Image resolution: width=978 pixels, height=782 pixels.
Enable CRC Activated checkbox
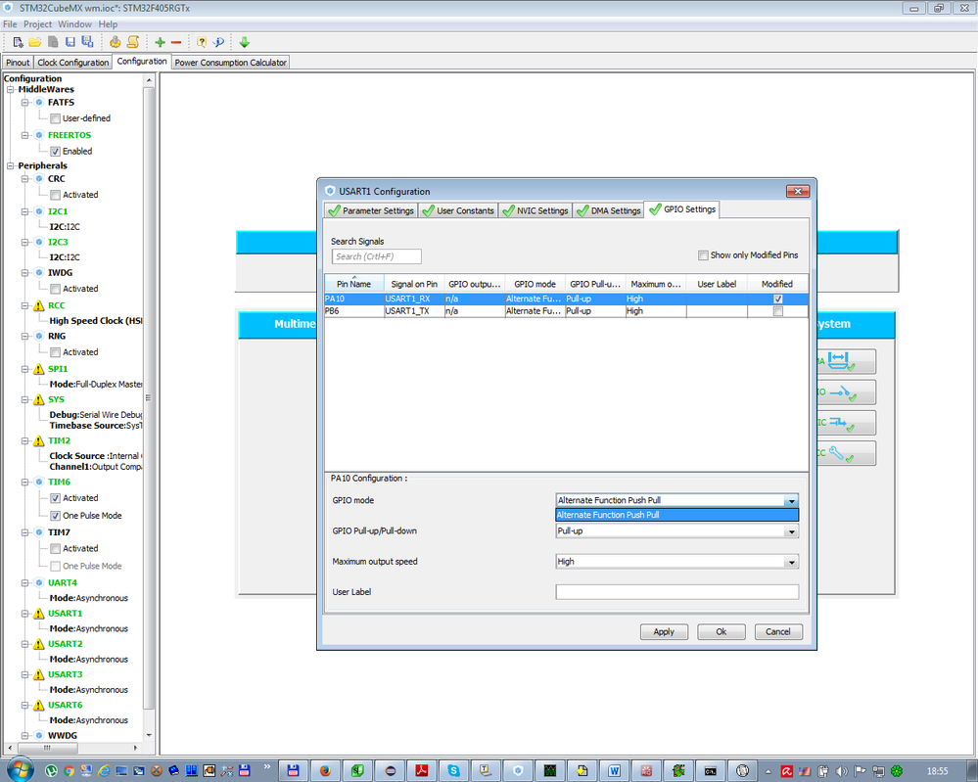pos(56,195)
